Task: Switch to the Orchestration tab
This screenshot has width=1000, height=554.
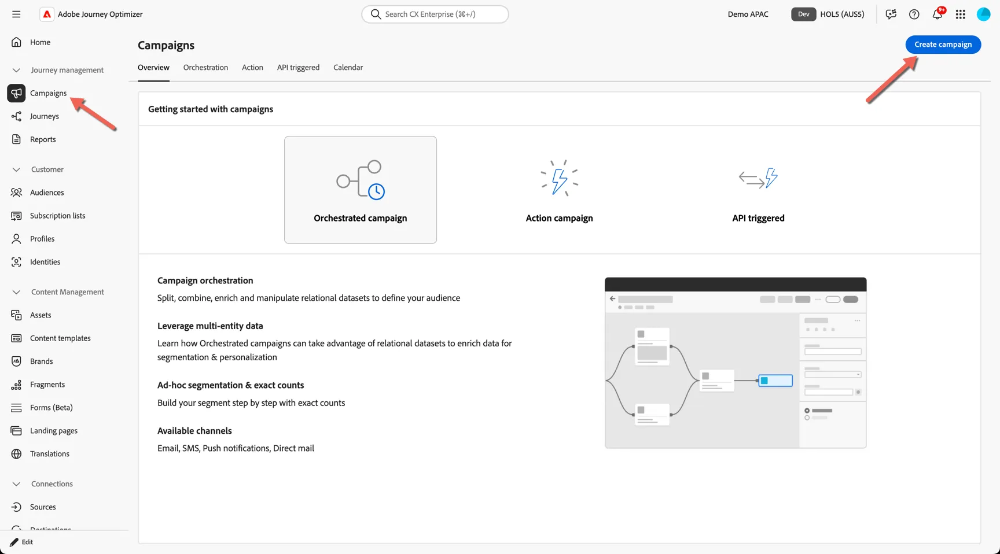Action: (x=205, y=68)
